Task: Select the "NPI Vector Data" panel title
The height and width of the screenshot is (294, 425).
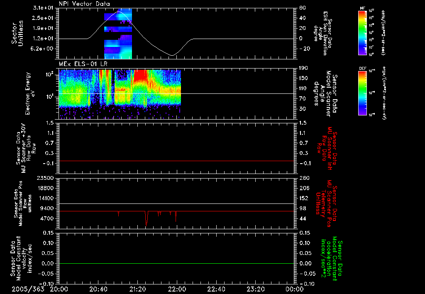Action: pos(84,4)
